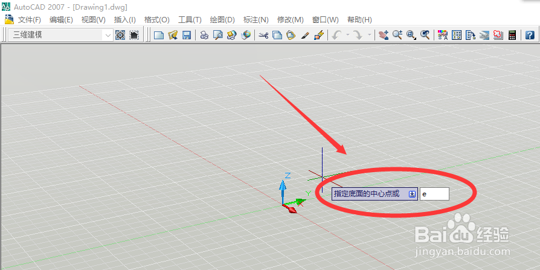The height and width of the screenshot is (270, 540).
Task: Open workspace settings gear icon
Action: pyautogui.click(x=120, y=35)
